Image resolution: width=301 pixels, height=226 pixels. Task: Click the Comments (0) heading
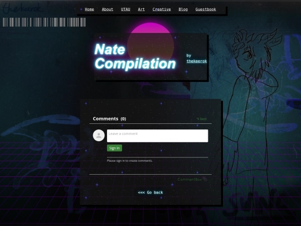click(x=109, y=119)
